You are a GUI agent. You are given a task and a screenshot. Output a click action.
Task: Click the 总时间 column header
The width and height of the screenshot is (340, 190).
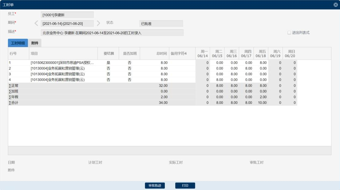154,54
